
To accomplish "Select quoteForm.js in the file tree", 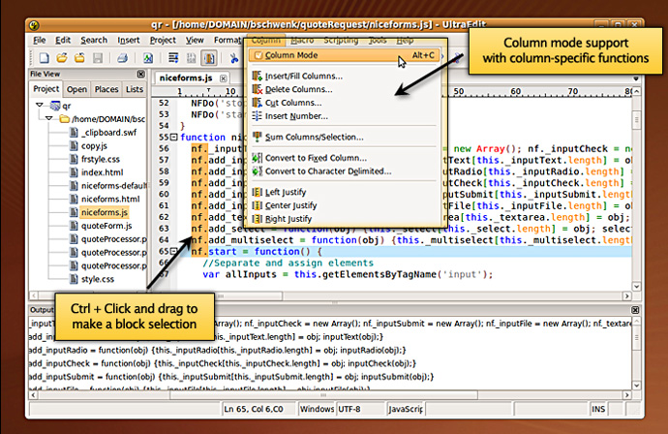I will (x=106, y=226).
